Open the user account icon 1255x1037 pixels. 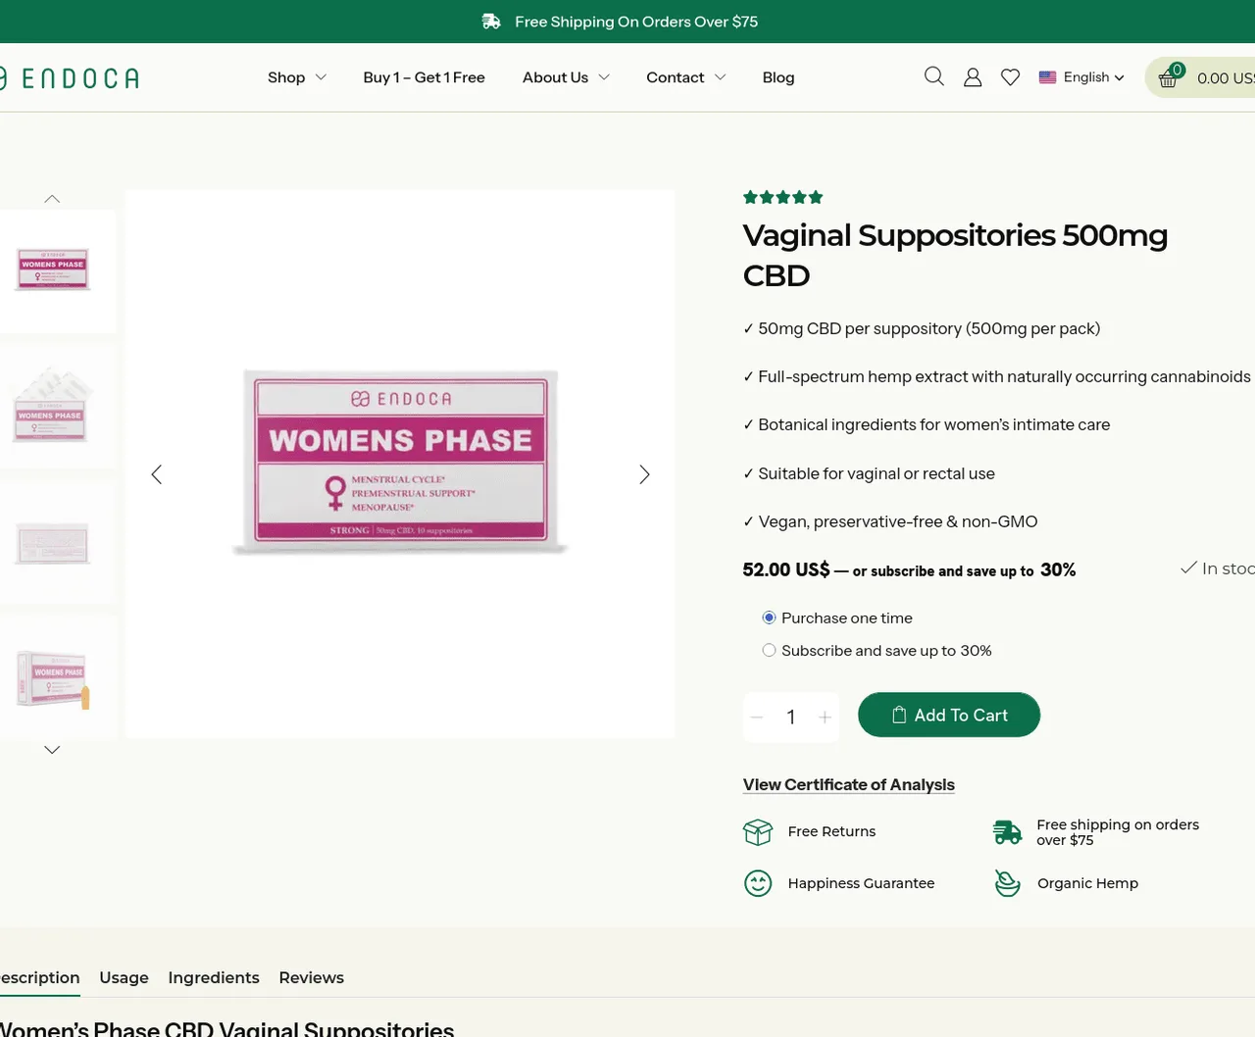(973, 77)
